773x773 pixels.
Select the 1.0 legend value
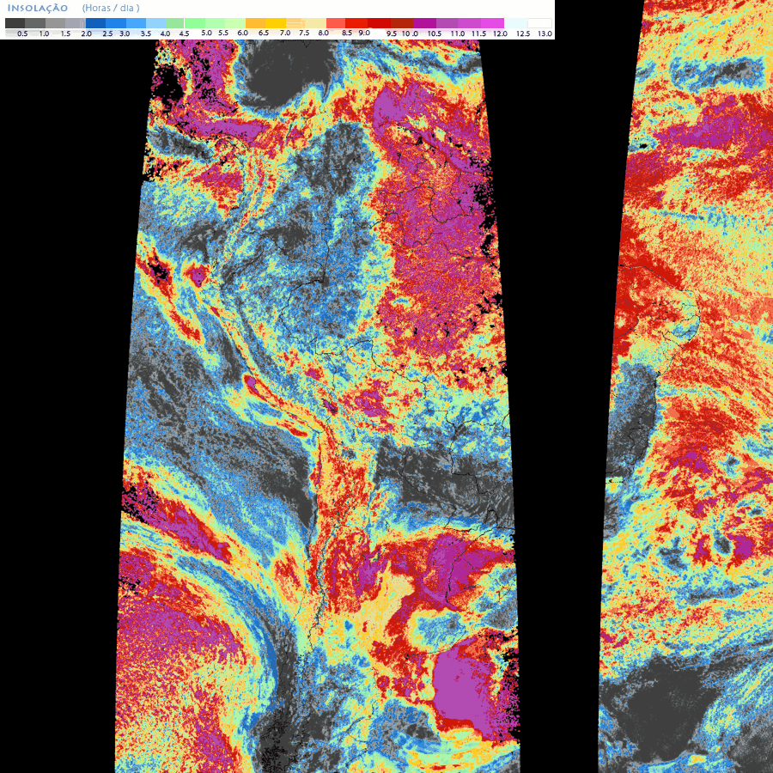(44, 34)
